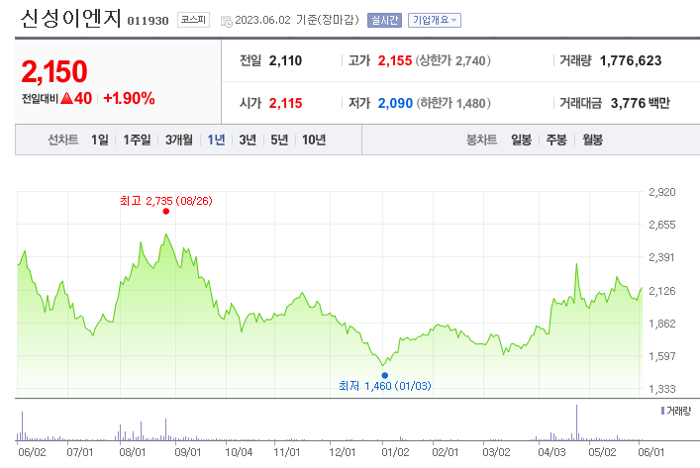Open the 기업개요 dropdown

pos(435,20)
